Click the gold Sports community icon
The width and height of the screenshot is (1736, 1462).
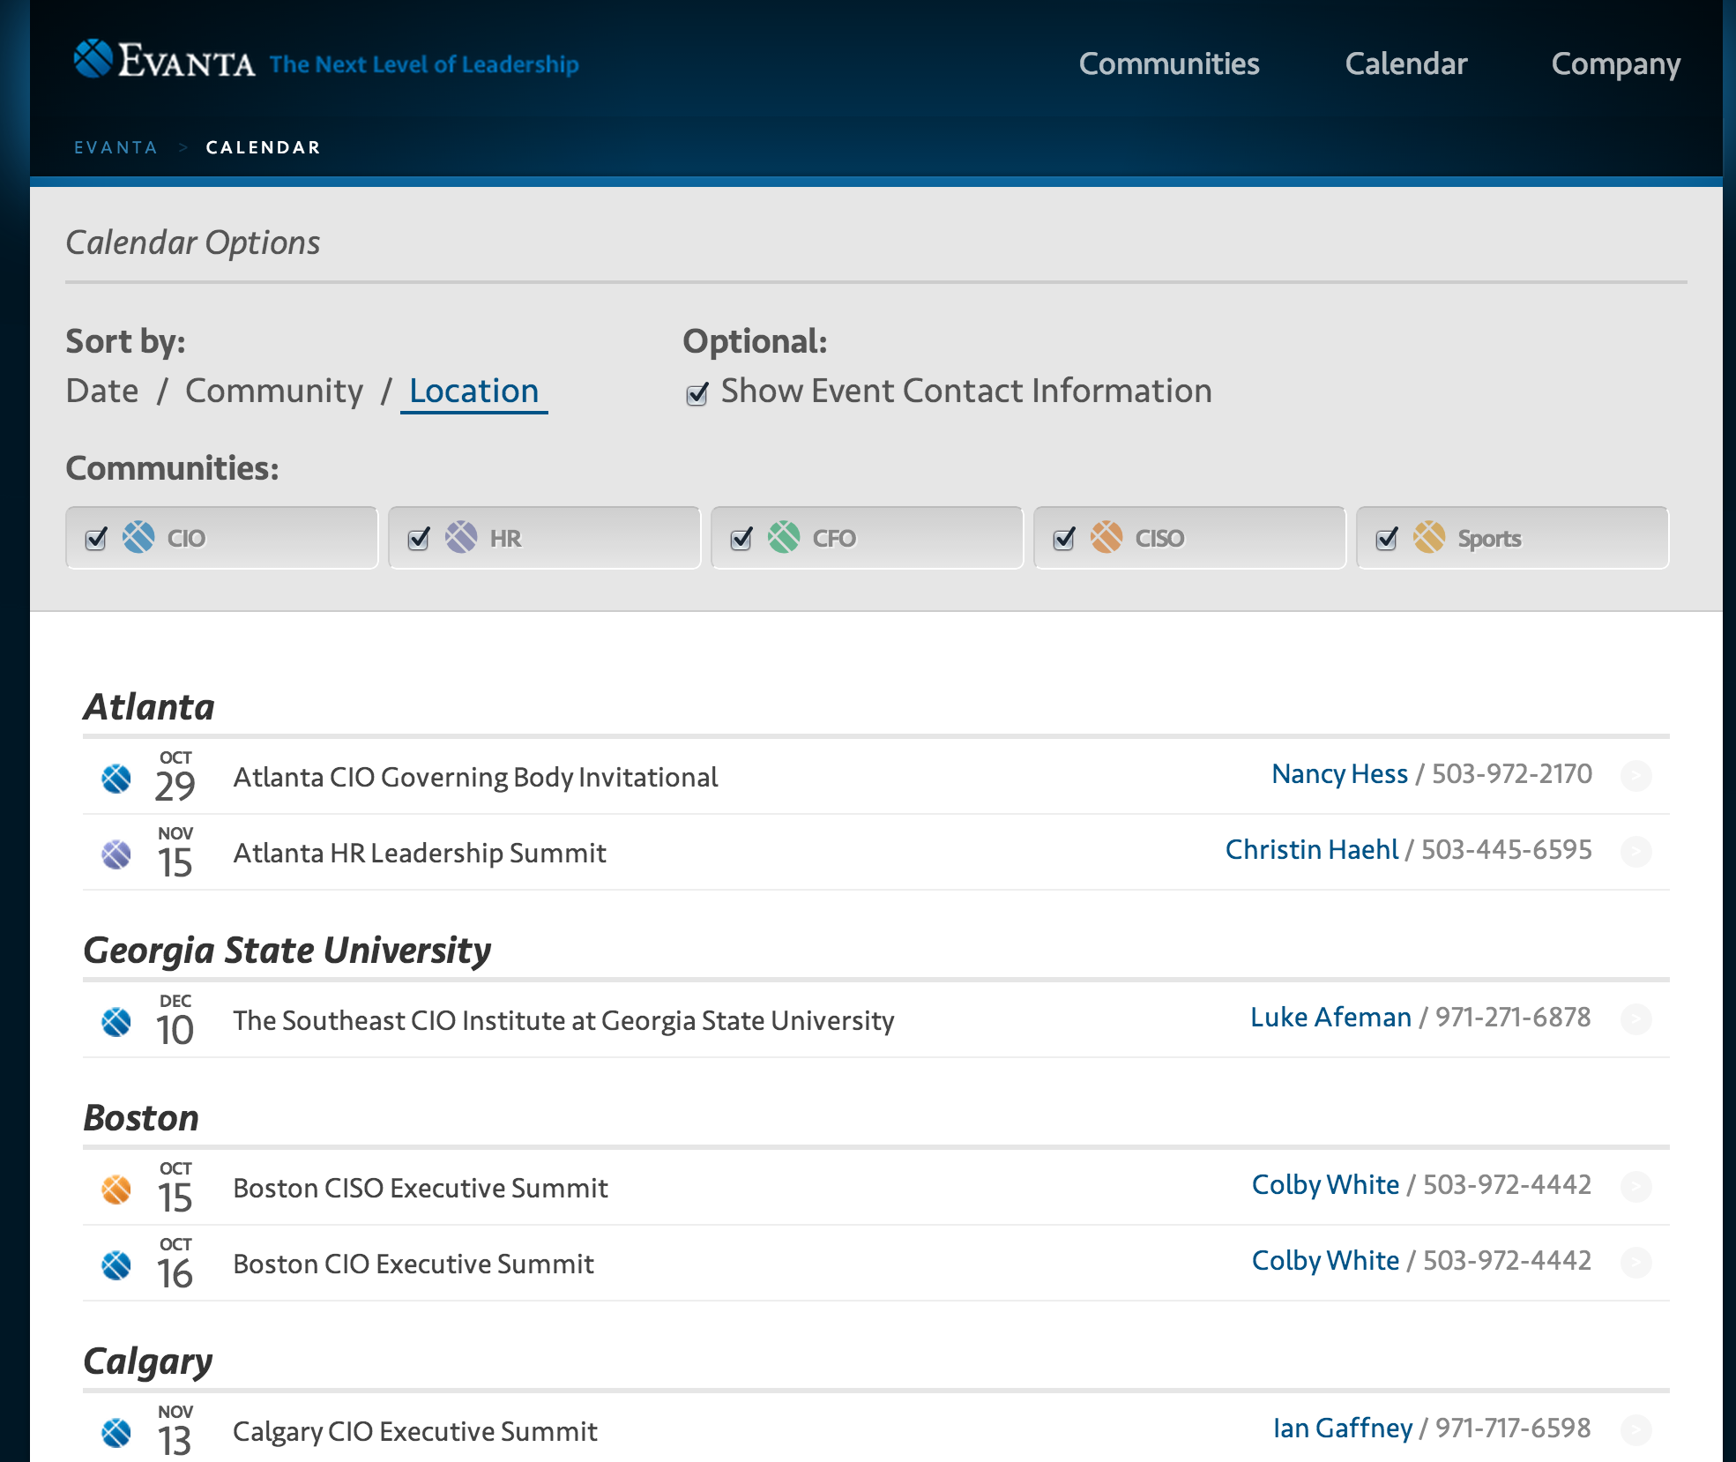point(1429,537)
